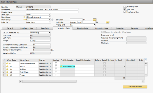This screenshot has width=153, height=93.
Task: Tick Locked checkbox for General Warehouse
Action: pyautogui.click(x=56, y=63)
